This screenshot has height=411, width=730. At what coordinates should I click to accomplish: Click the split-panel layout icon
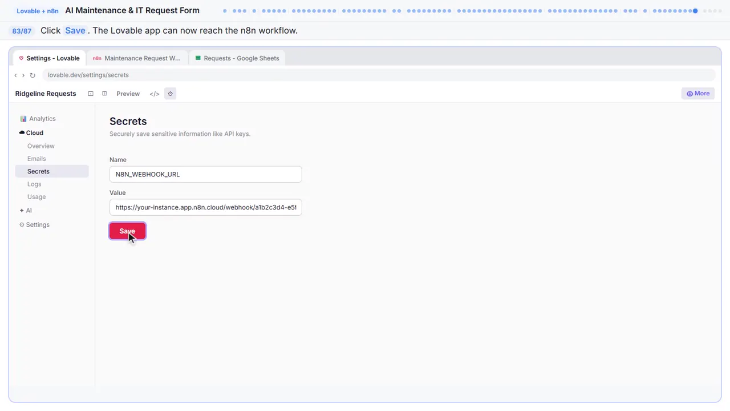point(104,94)
